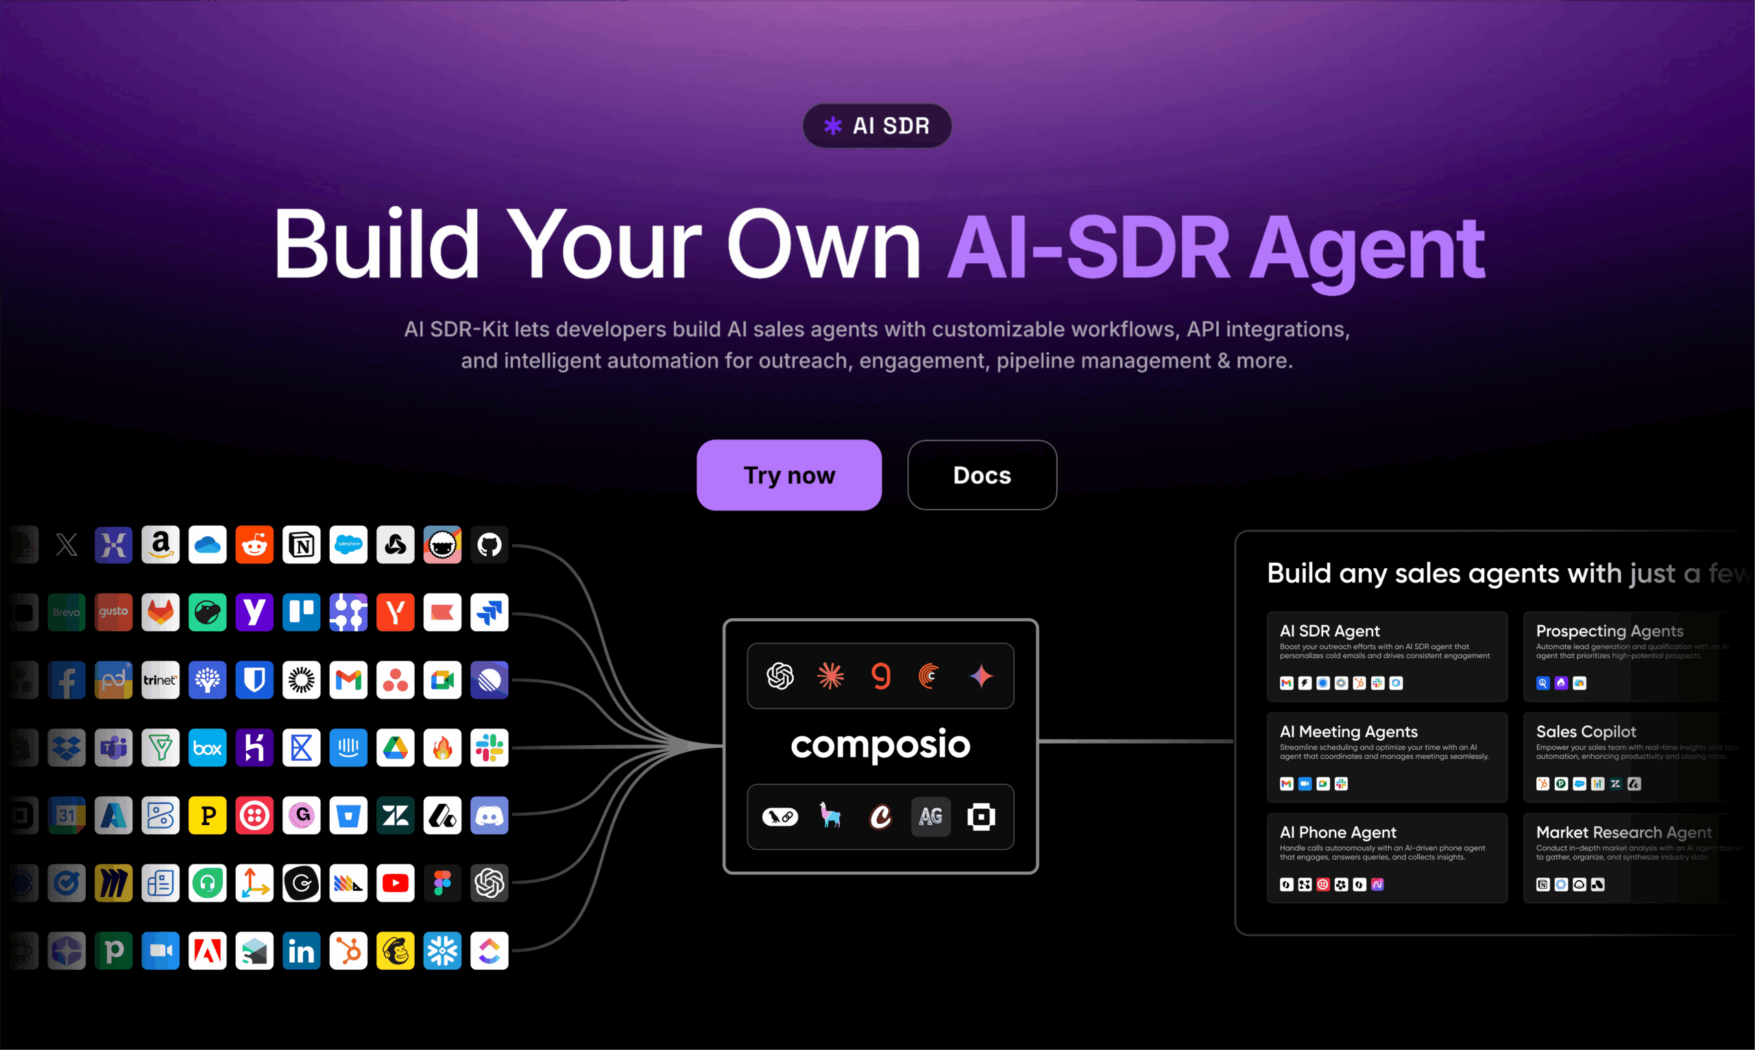The image size is (1755, 1050).
Task: Click the AG (AutoGen) icon
Action: click(930, 816)
